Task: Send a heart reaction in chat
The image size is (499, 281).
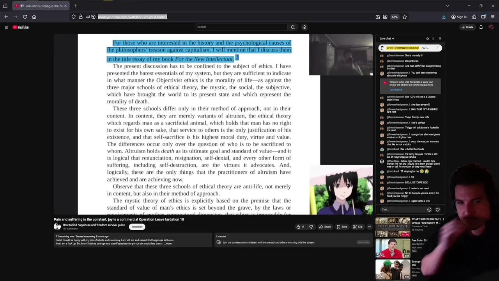Action: pyautogui.click(x=437, y=210)
